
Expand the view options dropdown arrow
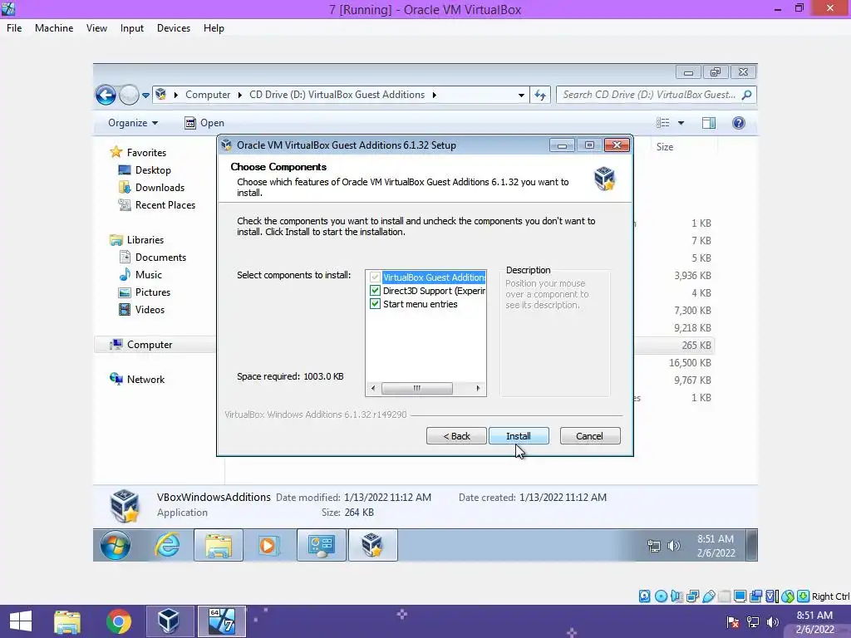(x=681, y=123)
